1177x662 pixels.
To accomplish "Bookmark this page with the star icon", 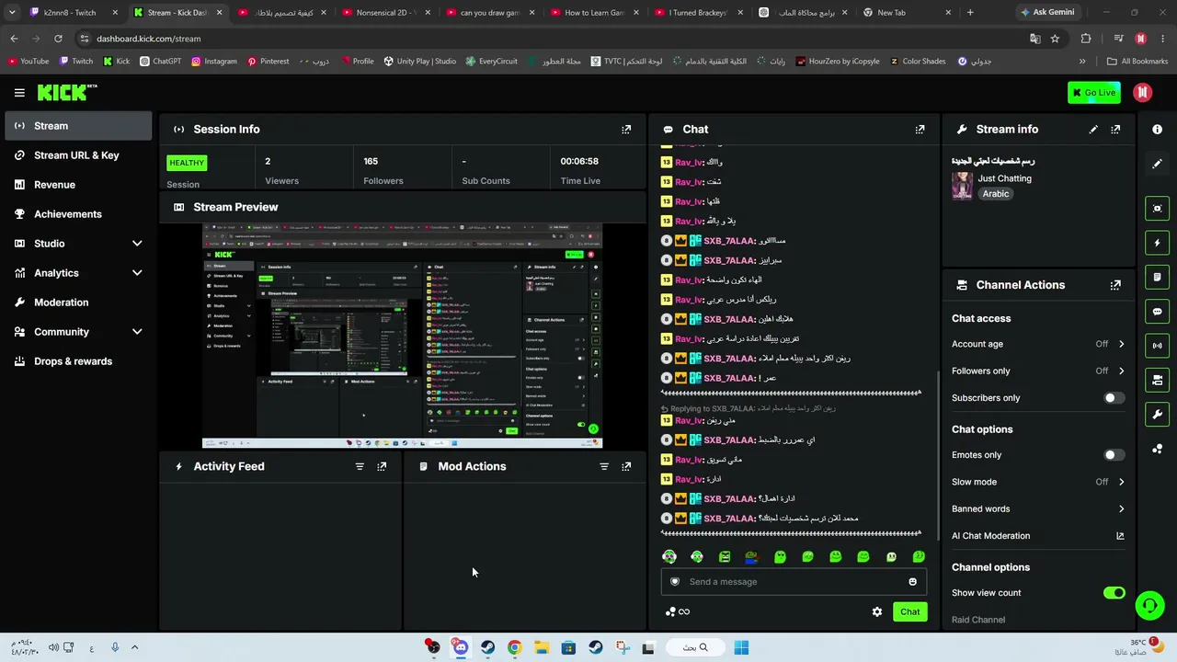I will pyautogui.click(x=1055, y=39).
